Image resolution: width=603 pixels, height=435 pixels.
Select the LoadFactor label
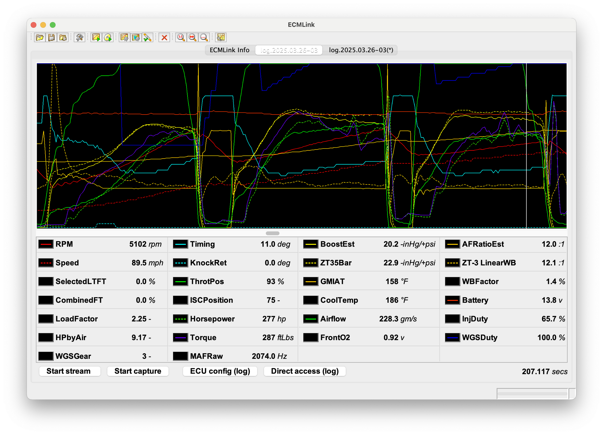[x=77, y=319]
